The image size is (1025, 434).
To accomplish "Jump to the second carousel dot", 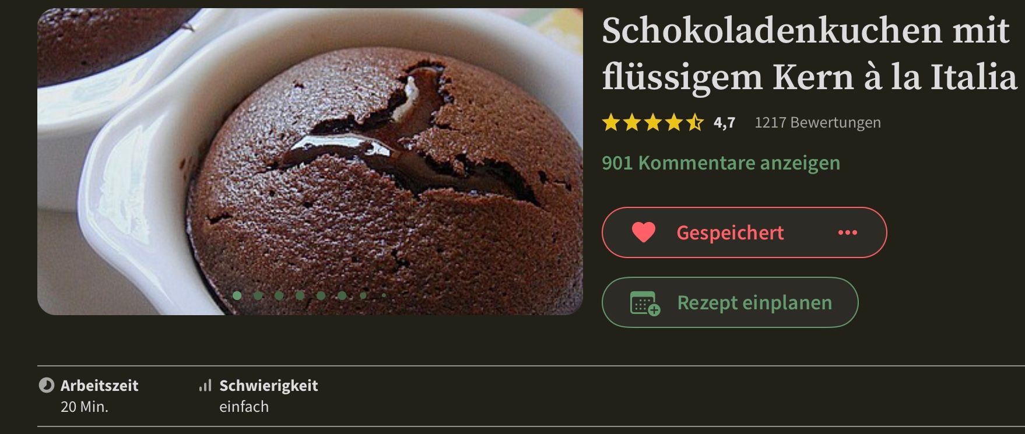I will click(258, 295).
